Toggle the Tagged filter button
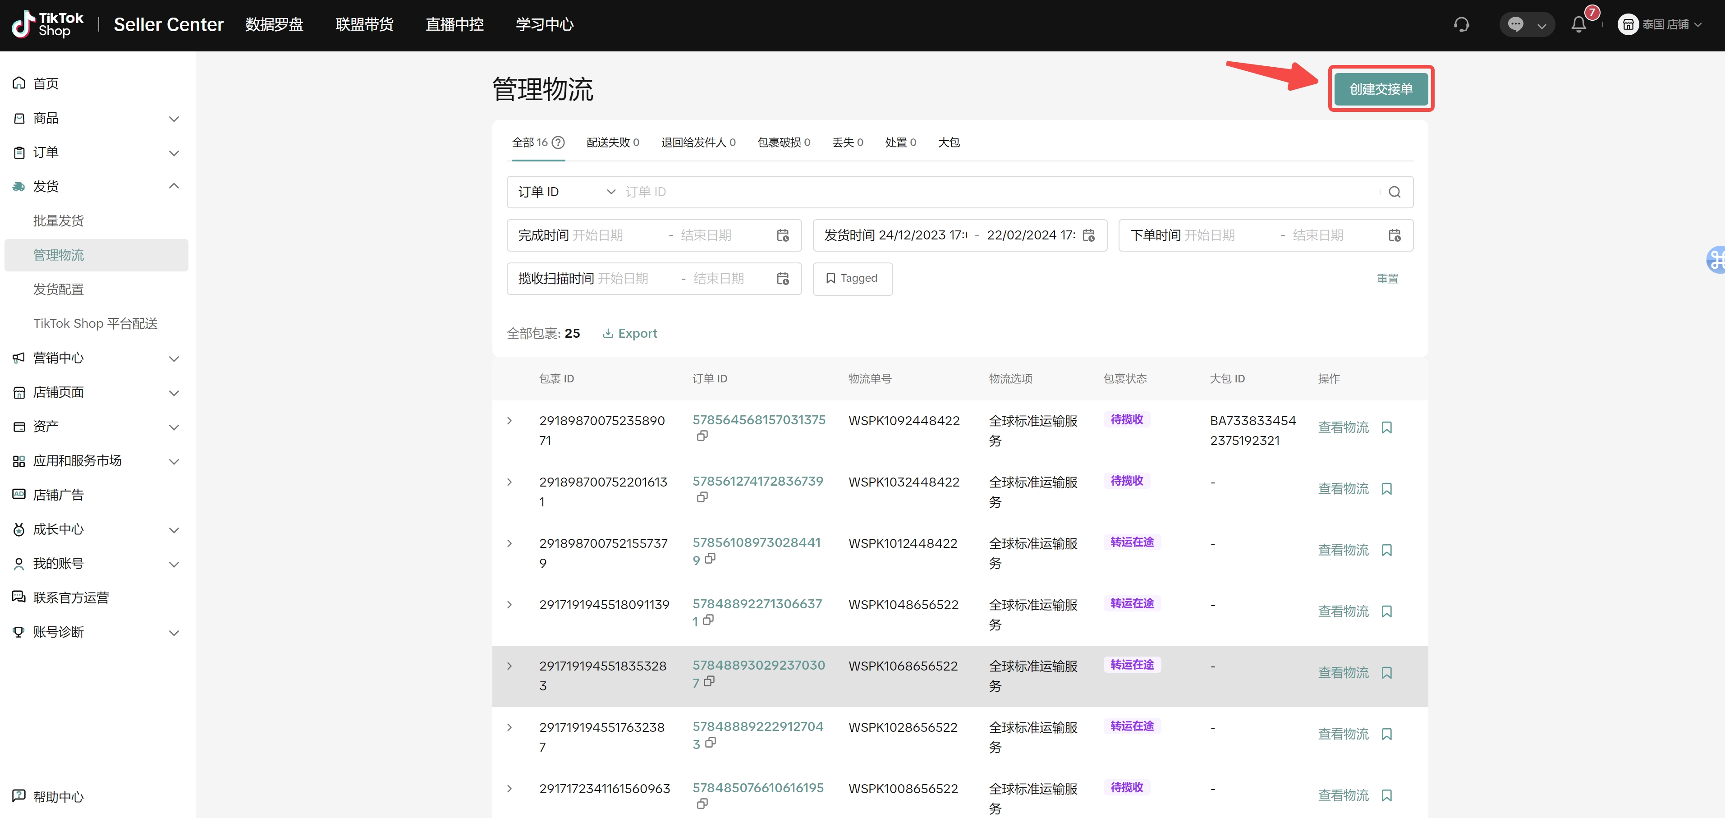Viewport: 1725px width, 818px height. (852, 279)
